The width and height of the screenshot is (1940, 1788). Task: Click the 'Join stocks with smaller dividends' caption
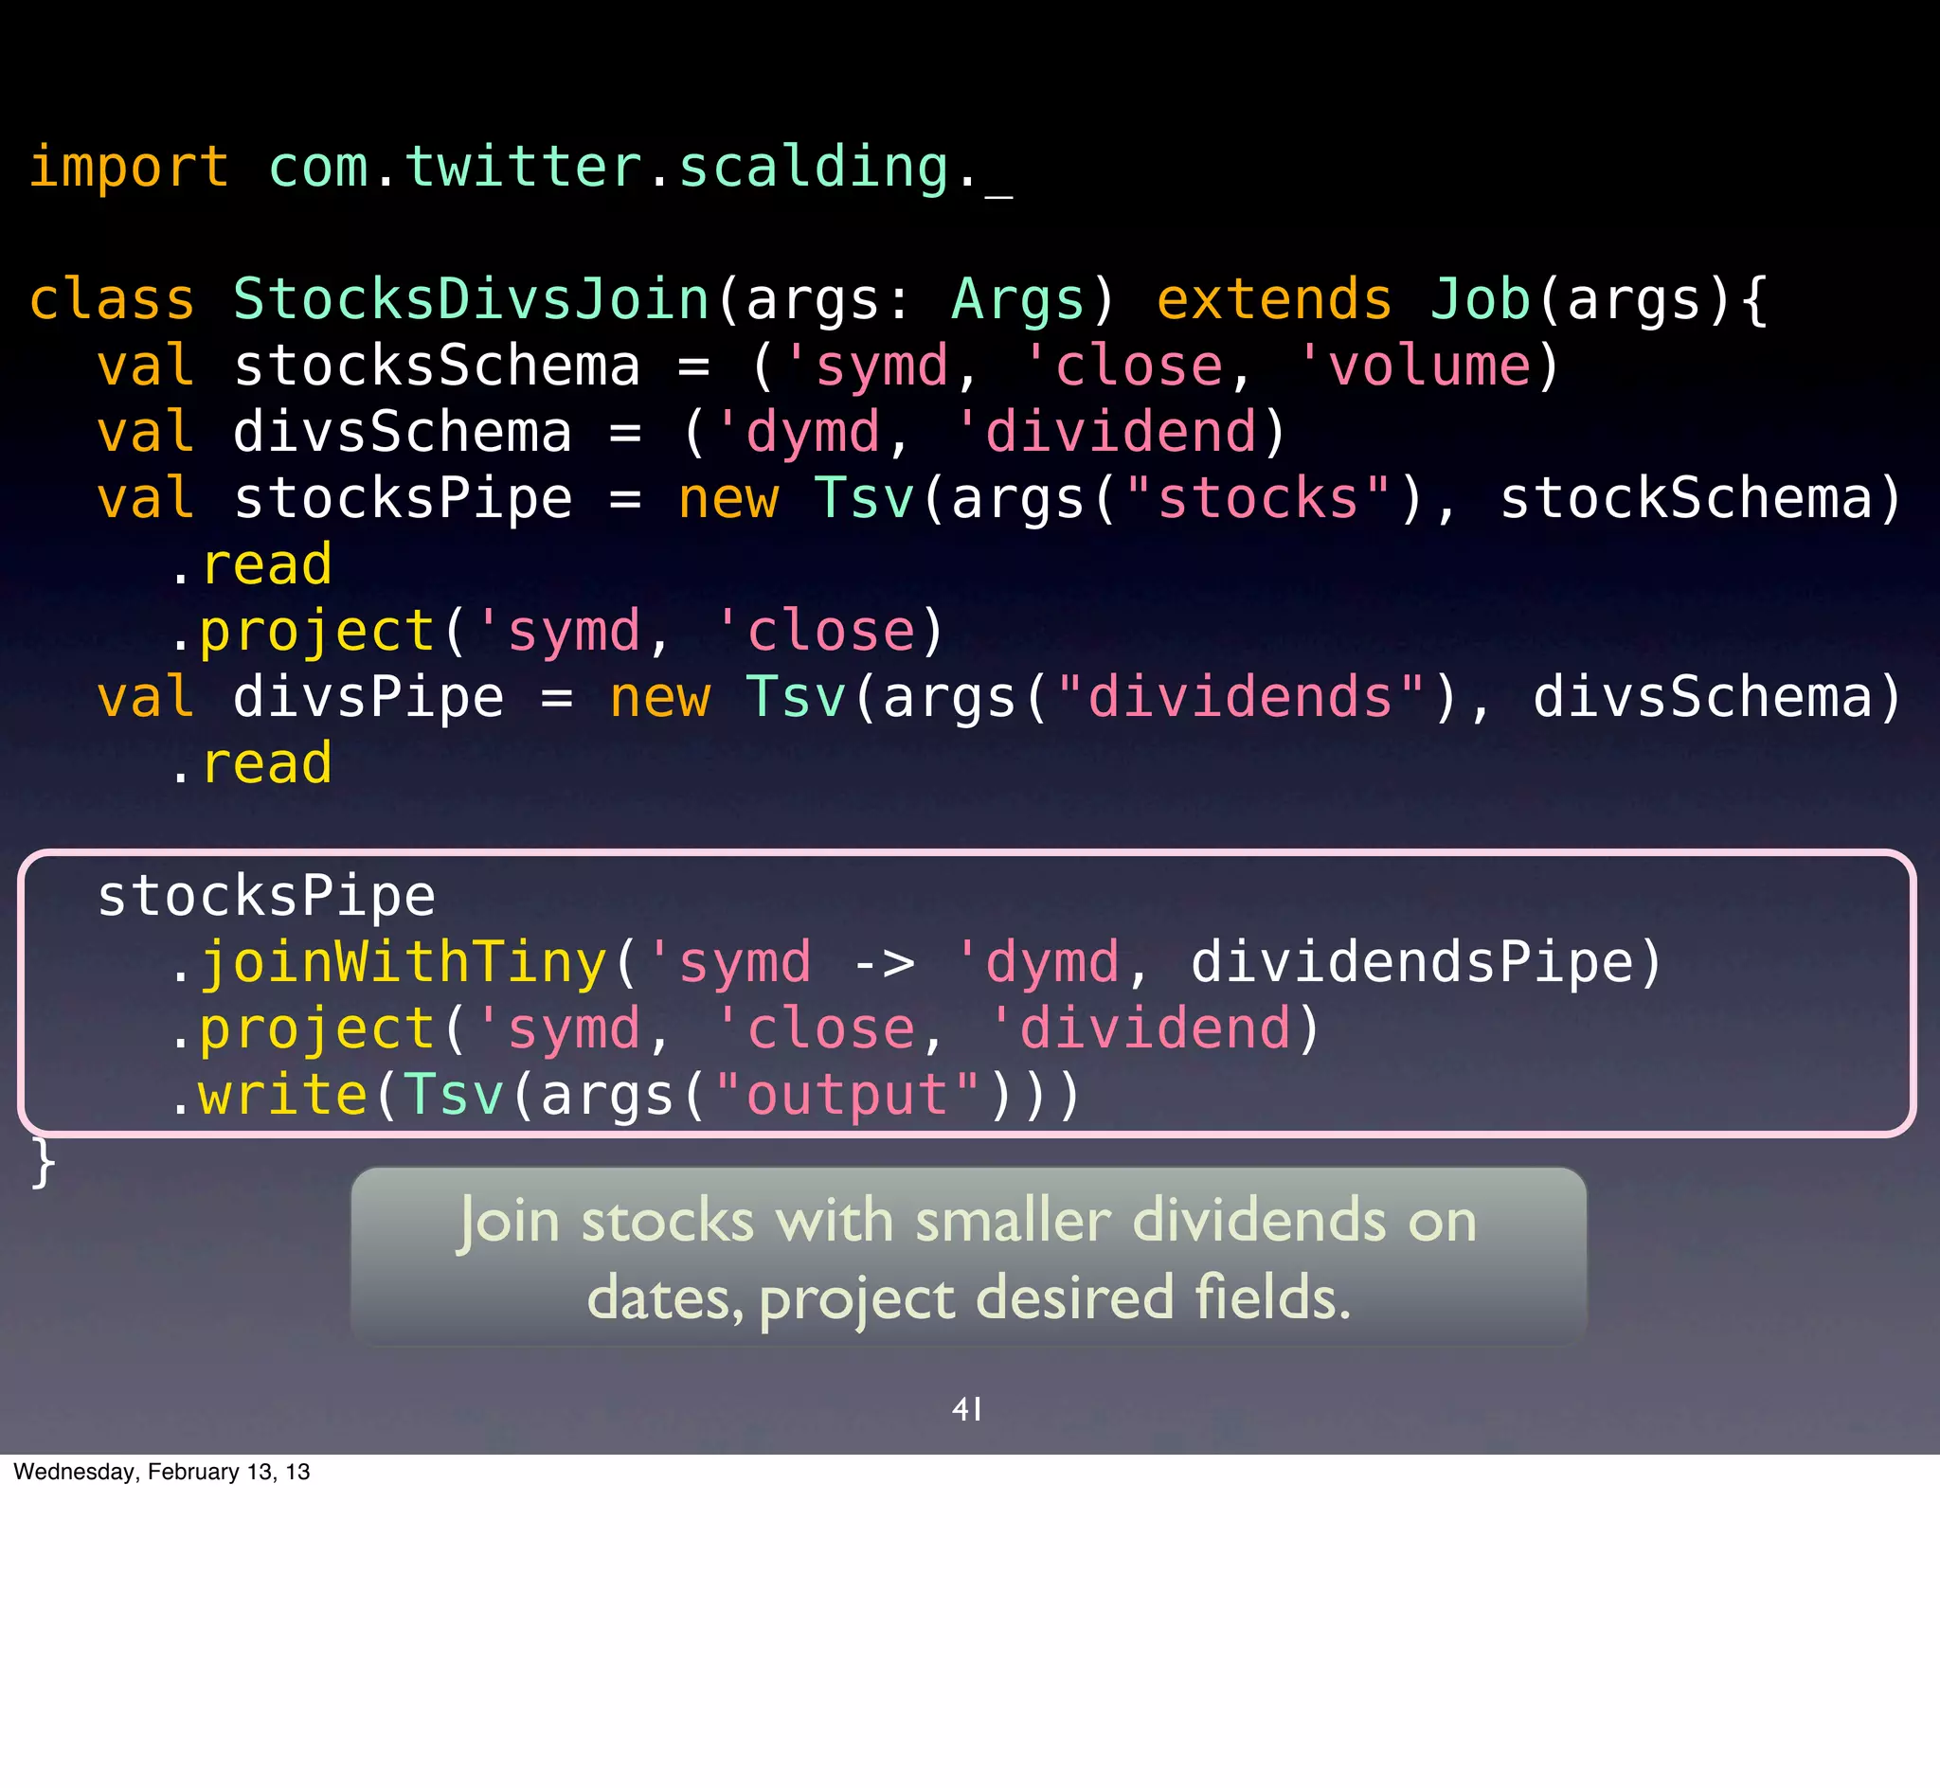point(968,1258)
